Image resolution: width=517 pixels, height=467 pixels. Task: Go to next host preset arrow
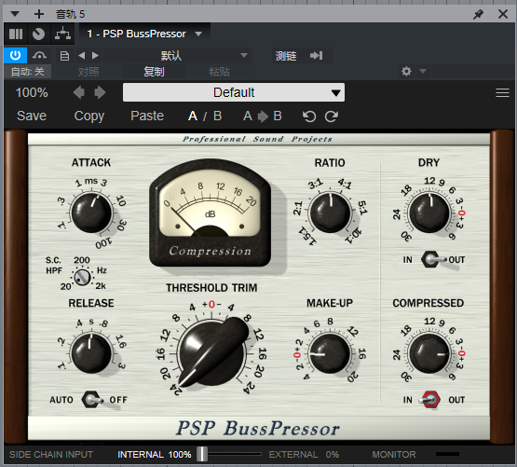[96, 55]
